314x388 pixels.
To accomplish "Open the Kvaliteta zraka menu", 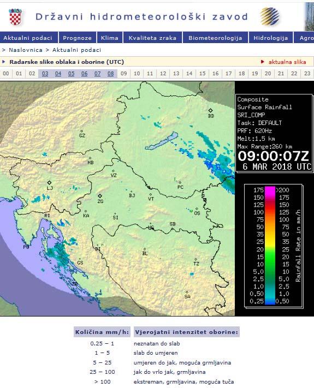I will (152, 38).
